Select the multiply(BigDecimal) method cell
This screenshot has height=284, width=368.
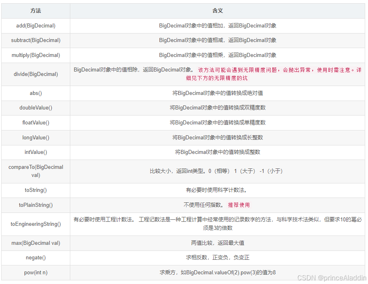(36, 55)
